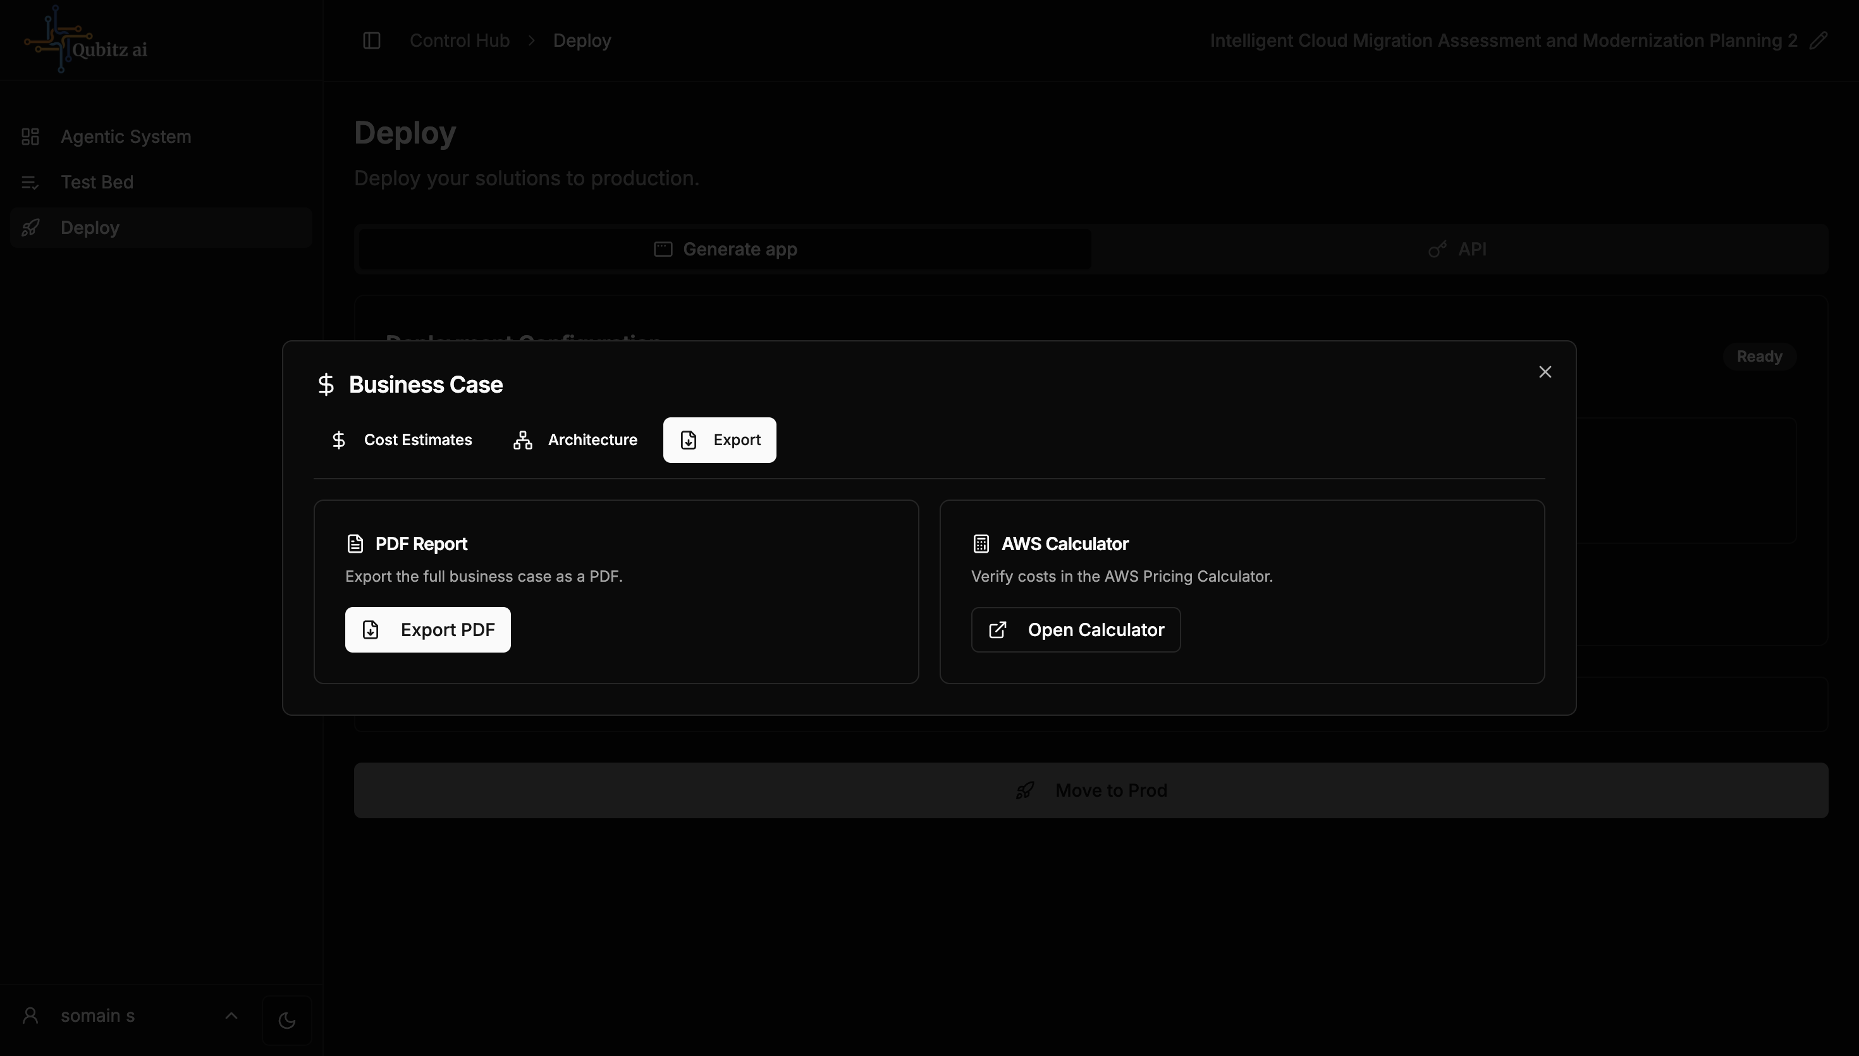
Task: Click the user avatar icon
Action: tap(30, 1016)
